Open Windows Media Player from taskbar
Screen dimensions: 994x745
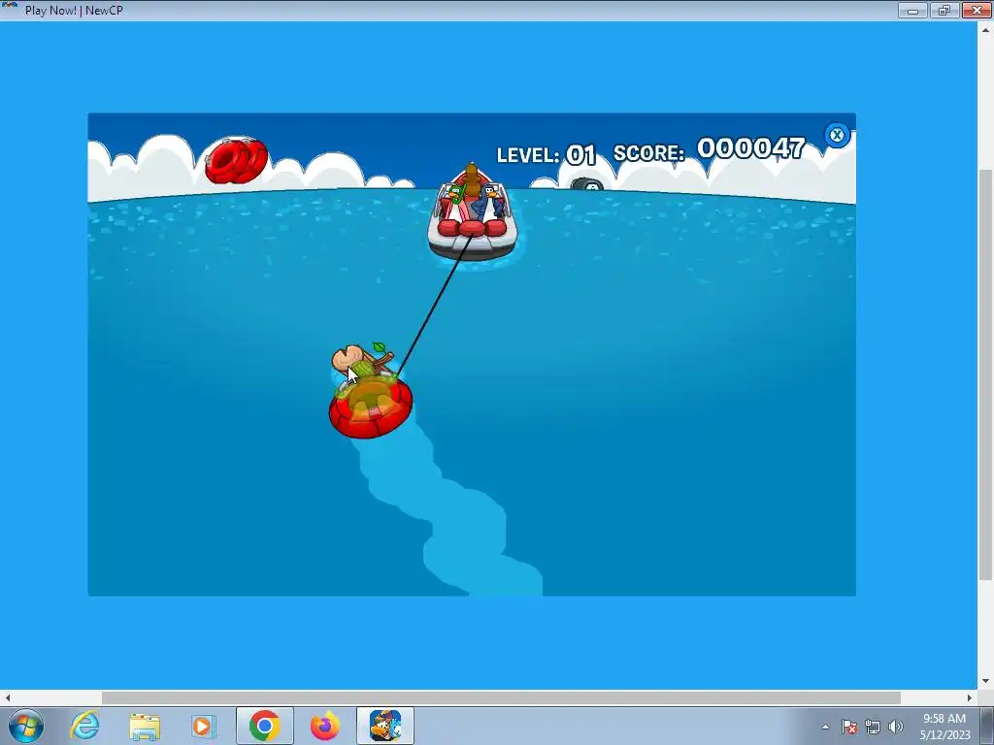203,726
